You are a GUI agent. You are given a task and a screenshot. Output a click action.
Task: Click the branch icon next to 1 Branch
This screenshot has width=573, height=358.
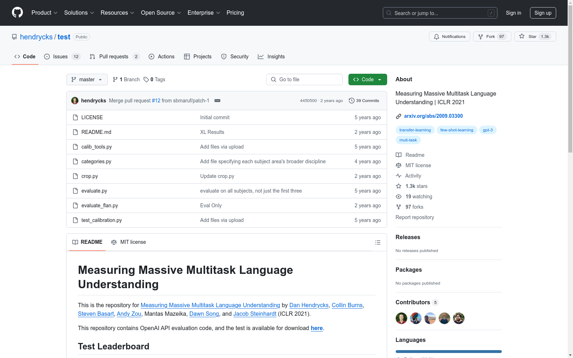tap(115, 79)
